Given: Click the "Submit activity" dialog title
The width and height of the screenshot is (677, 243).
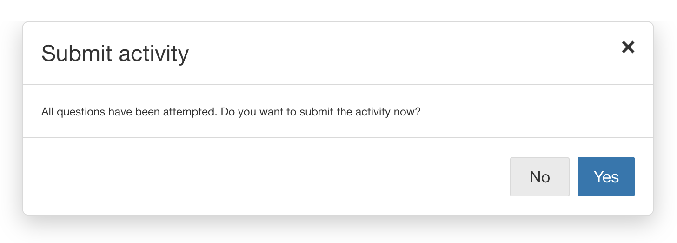Looking at the screenshot, I should [x=115, y=54].
